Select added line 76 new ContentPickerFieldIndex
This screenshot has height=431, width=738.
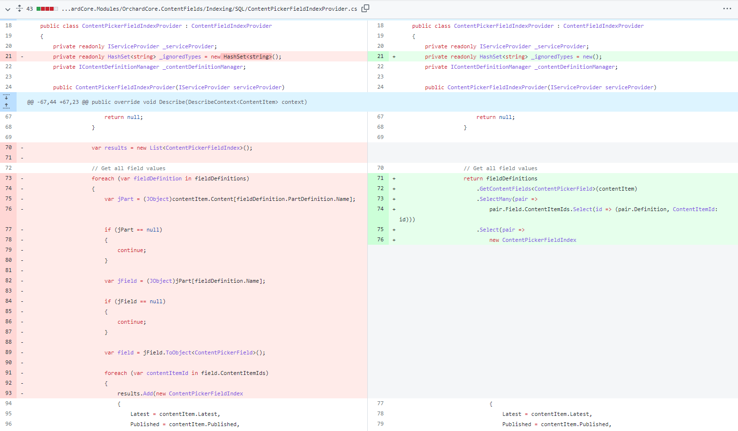533,240
